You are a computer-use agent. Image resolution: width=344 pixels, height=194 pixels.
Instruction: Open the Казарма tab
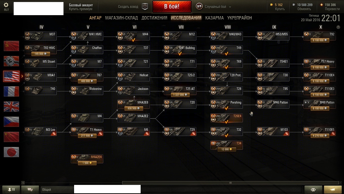[x=214, y=18]
